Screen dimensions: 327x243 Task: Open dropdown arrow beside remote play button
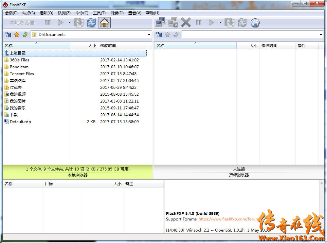(x=220, y=23)
